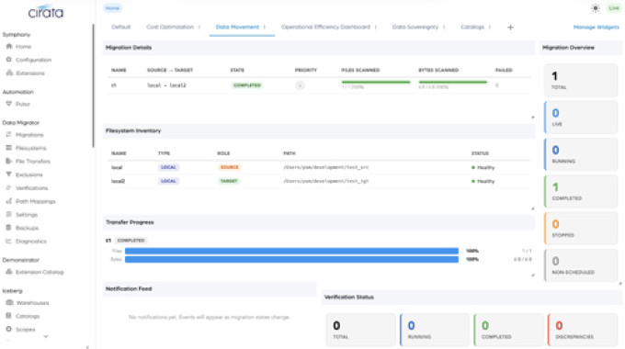Select the Data Movement tab
Viewport: 625px width, 349px height.
pos(237,27)
